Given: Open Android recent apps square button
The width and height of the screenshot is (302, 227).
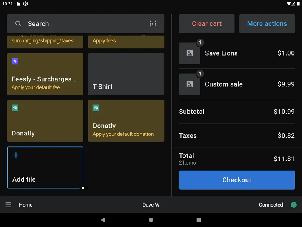Looking at the screenshot, I should tap(199, 220).
